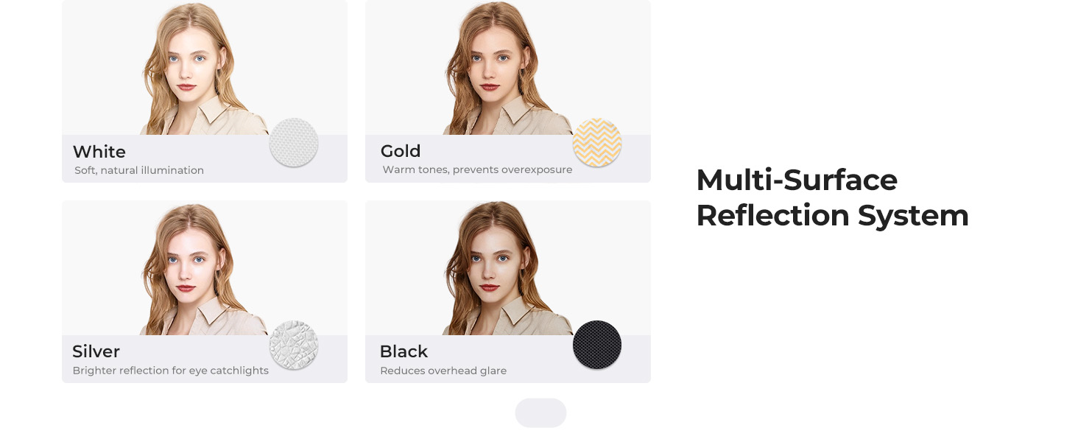This screenshot has width=1078, height=442.
Task: Click "Brighter reflection for eye catchlights" text
Action: point(171,371)
